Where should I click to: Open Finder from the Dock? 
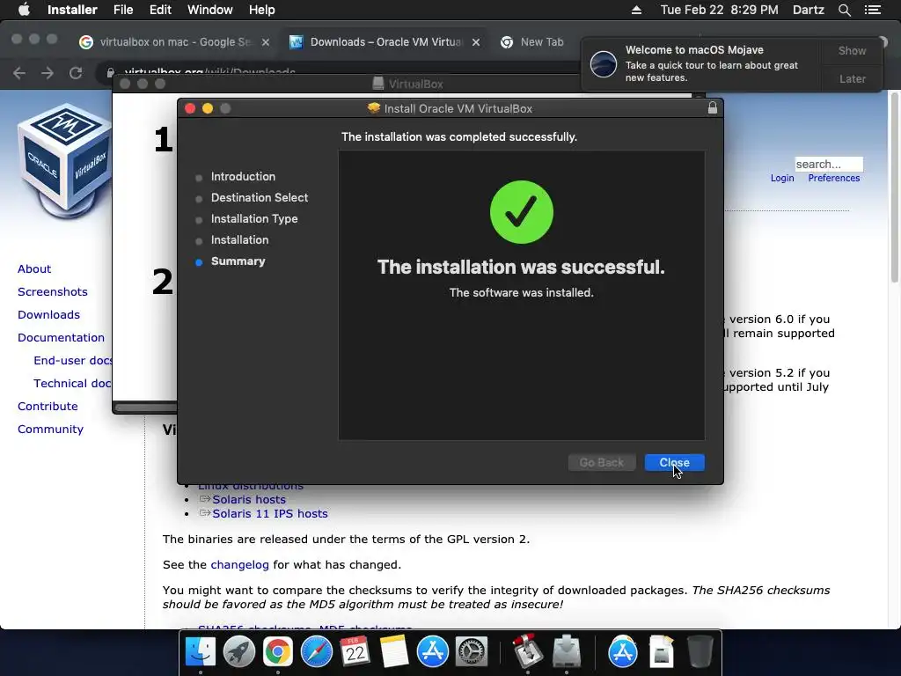pyautogui.click(x=201, y=652)
